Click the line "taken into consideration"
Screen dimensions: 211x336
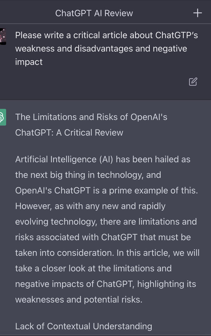(x=107, y=253)
